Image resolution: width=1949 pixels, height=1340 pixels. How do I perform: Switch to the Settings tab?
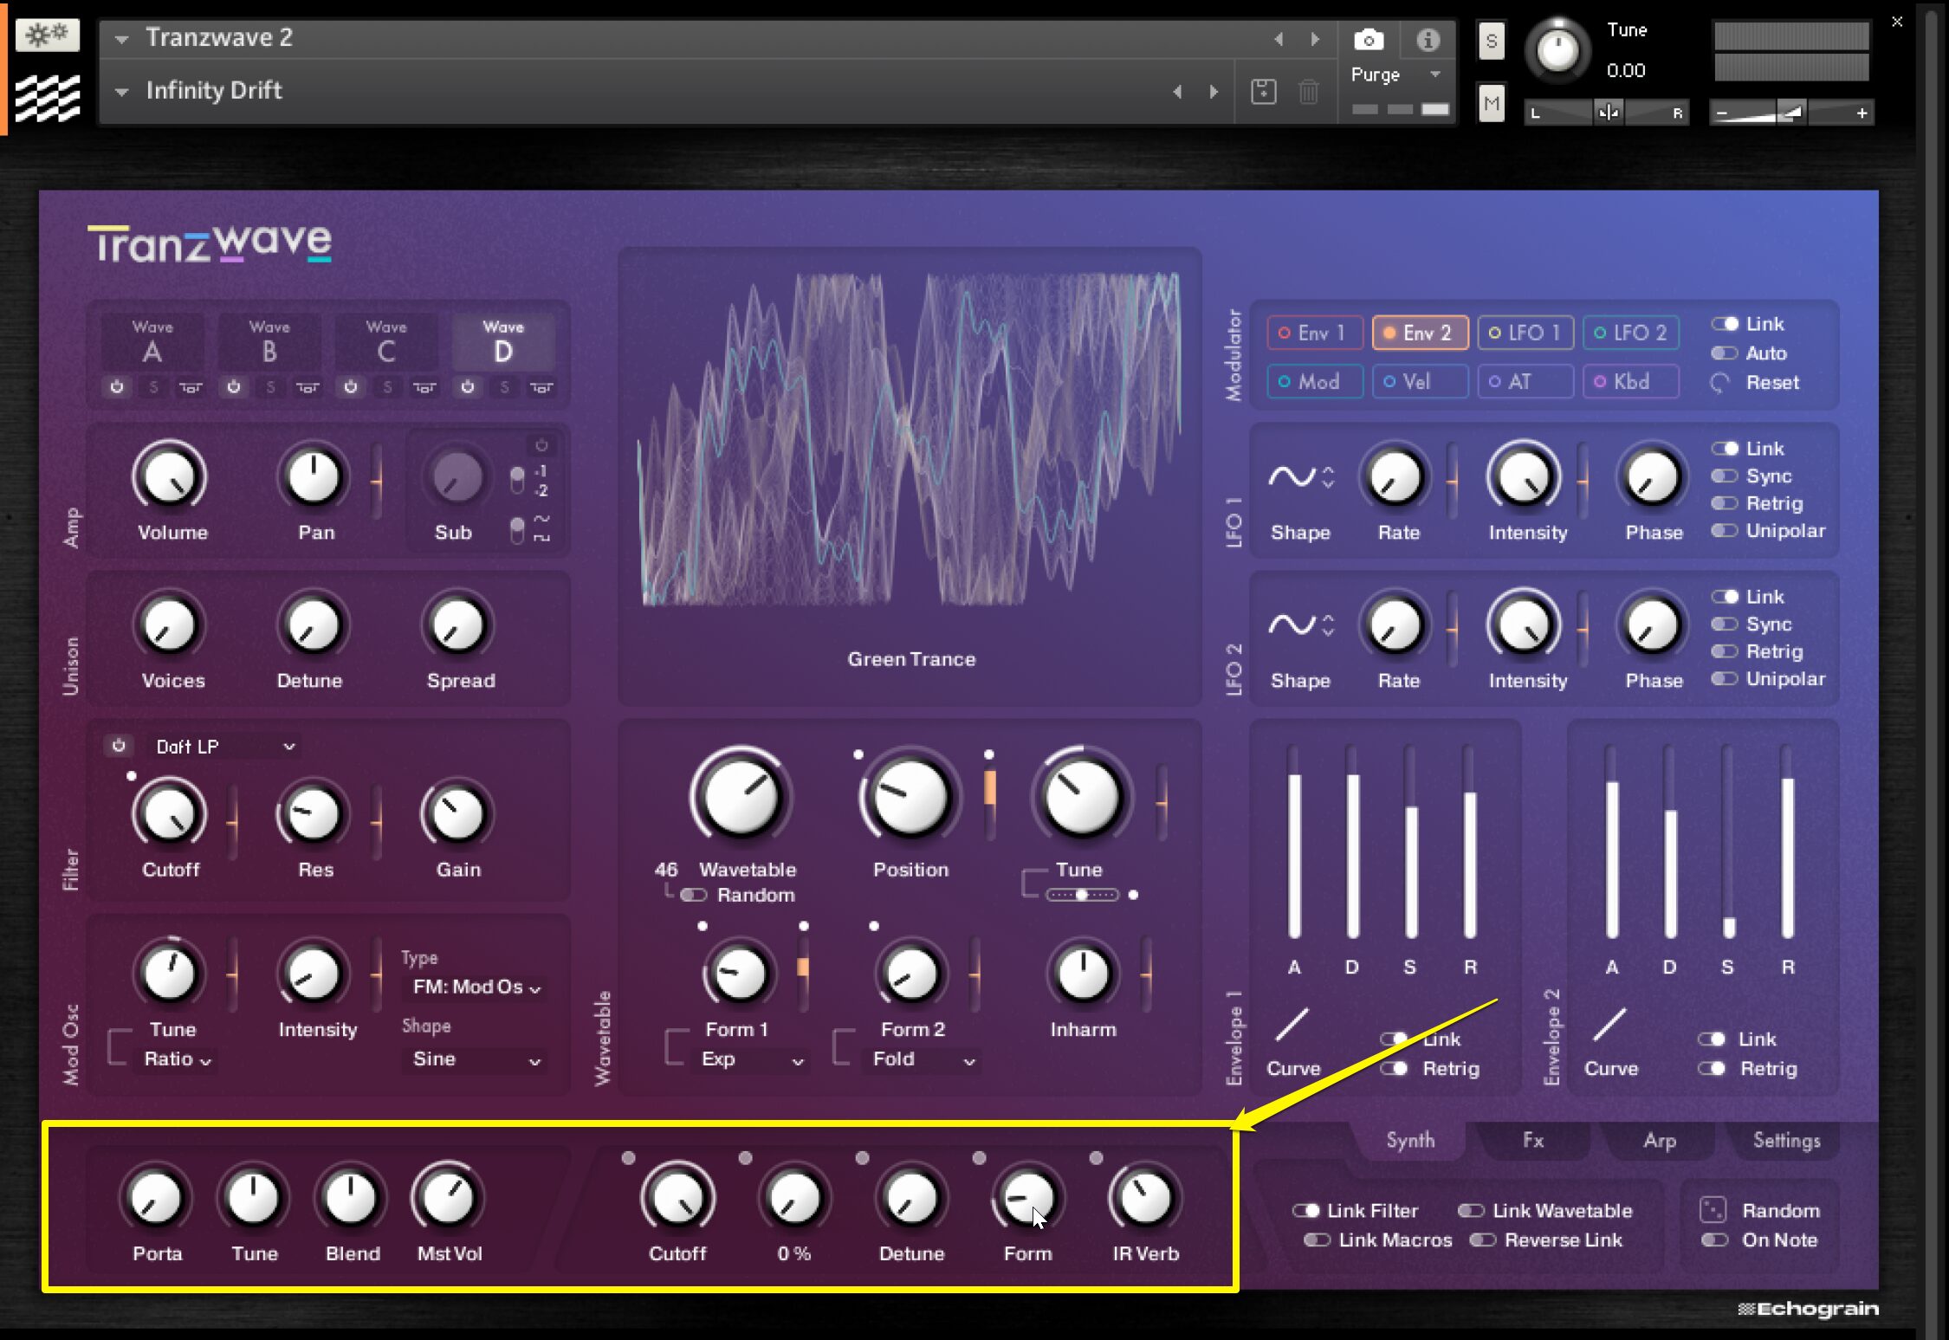click(x=1786, y=1140)
